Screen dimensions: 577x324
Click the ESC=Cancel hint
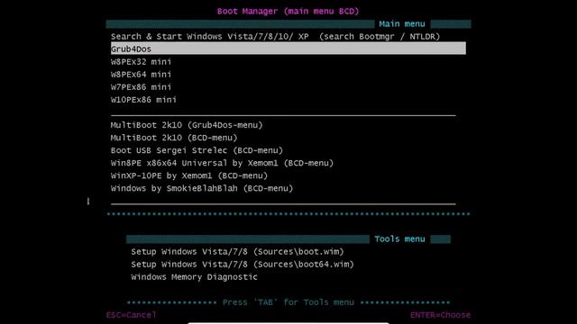tap(131, 315)
